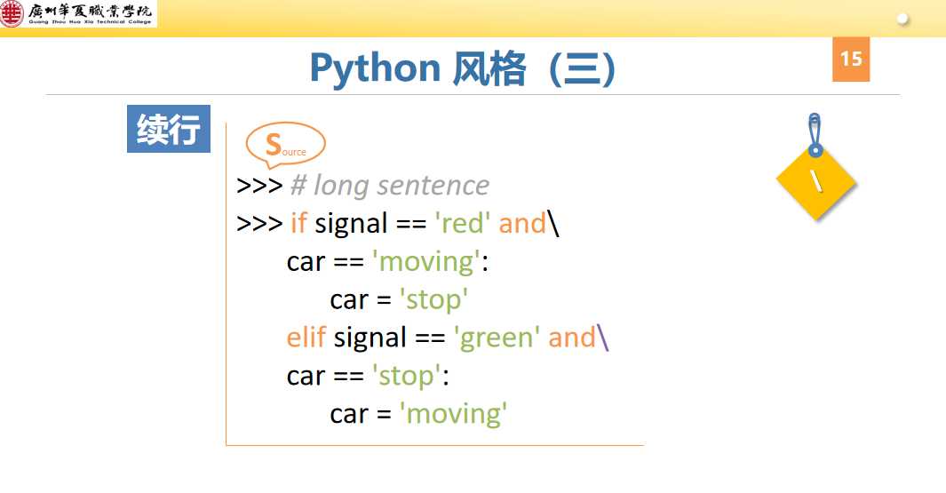Click the orange Source speech bubble
Image resolution: width=946 pixels, height=493 pixels.
click(x=285, y=145)
